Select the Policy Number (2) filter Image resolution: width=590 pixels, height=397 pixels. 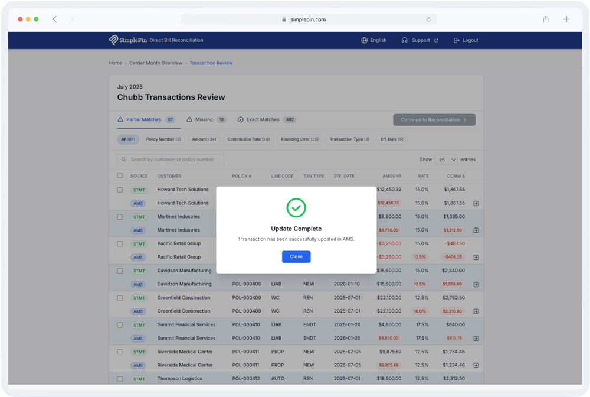[163, 139]
